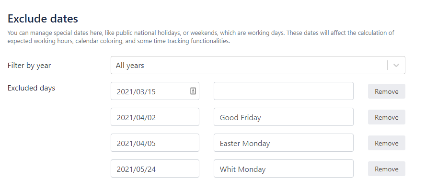437x180 pixels.
Task: Select the 2021/04/05 date field
Action: pos(155,143)
